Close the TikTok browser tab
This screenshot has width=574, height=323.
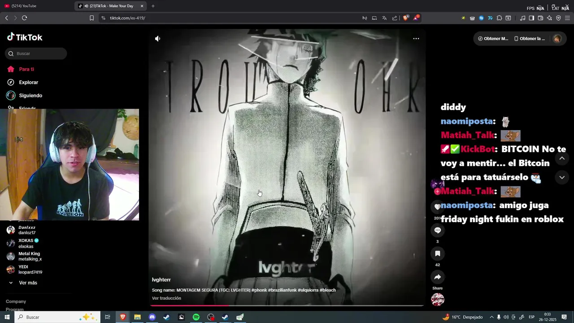[x=142, y=6]
